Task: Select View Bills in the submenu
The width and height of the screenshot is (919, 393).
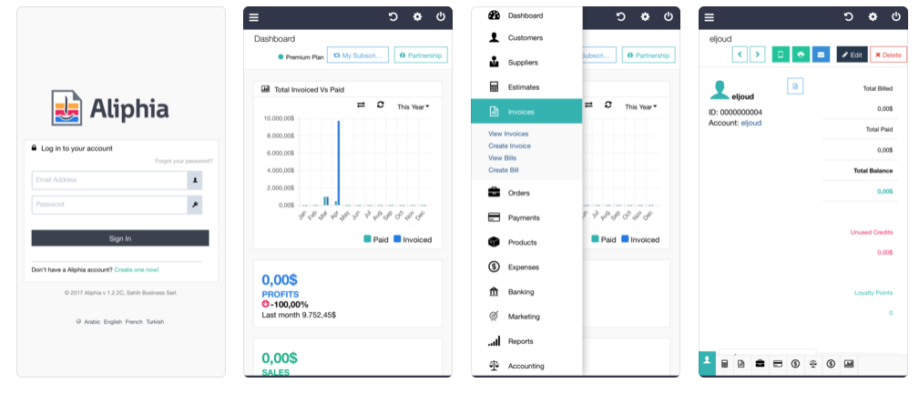Action: click(x=502, y=158)
